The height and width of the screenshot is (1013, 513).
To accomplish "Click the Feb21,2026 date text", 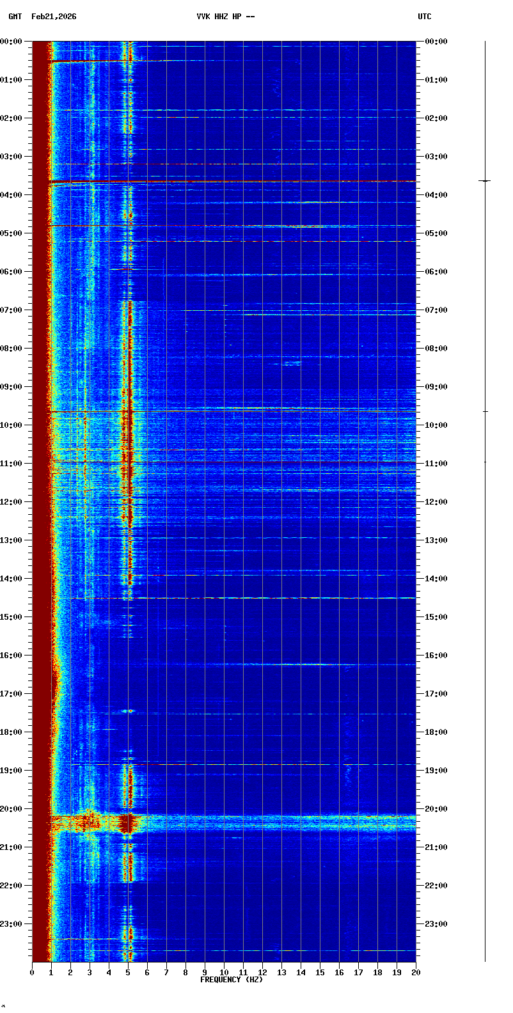I will coord(54,17).
